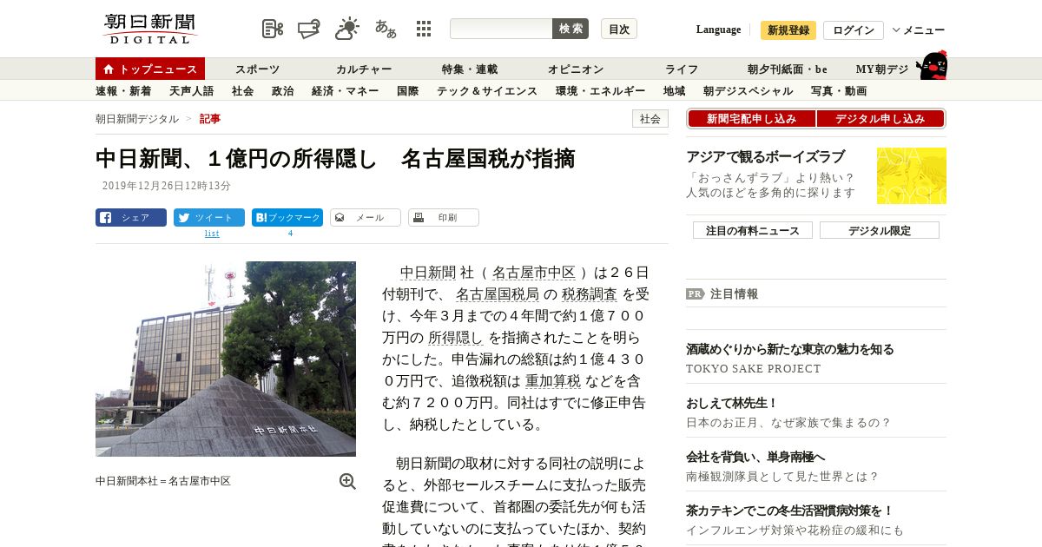Go to 天声人語 submenu

[x=191, y=91]
